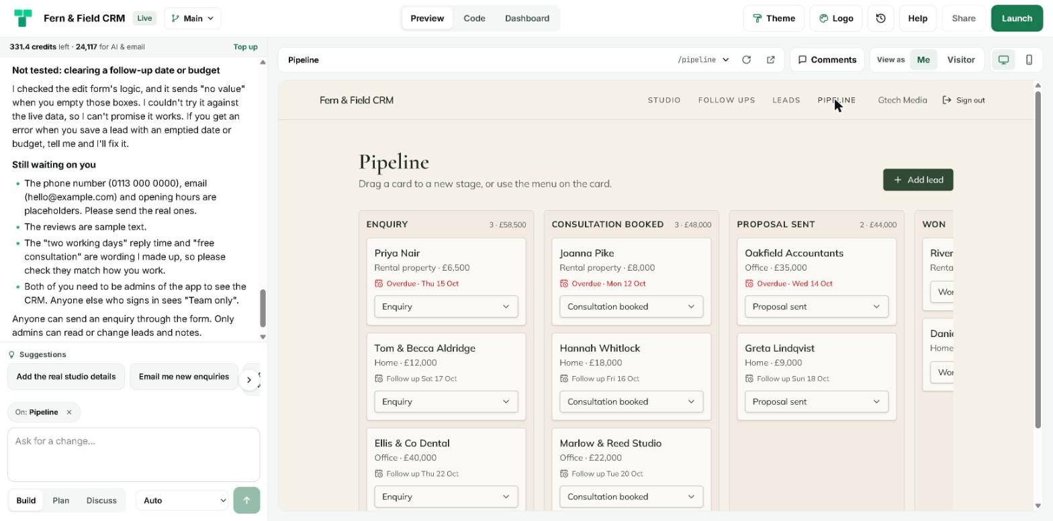View preview as Visitor
This screenshot has height=521, width=1053.
tap(961, 60)
